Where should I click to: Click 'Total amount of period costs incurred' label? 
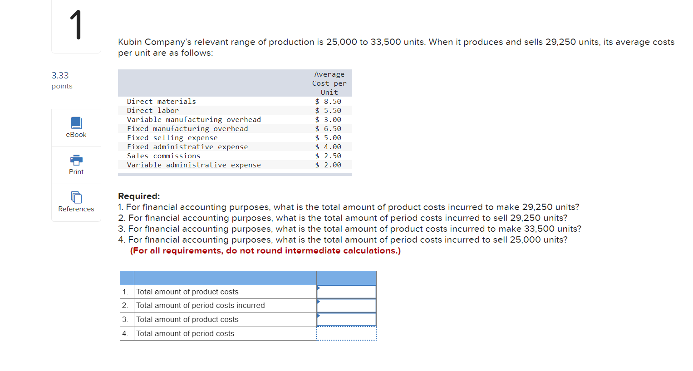click(201, 306)
